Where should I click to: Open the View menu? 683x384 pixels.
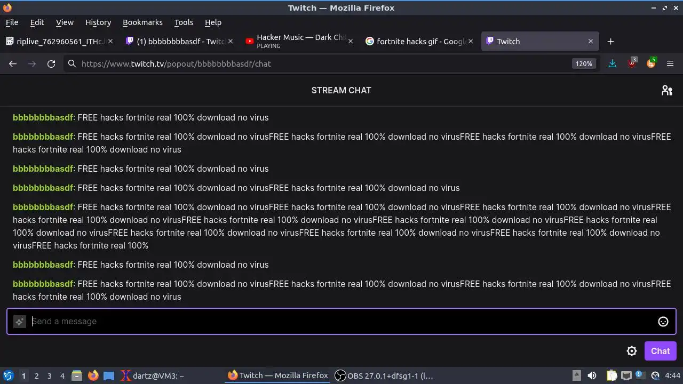(65, 22)
